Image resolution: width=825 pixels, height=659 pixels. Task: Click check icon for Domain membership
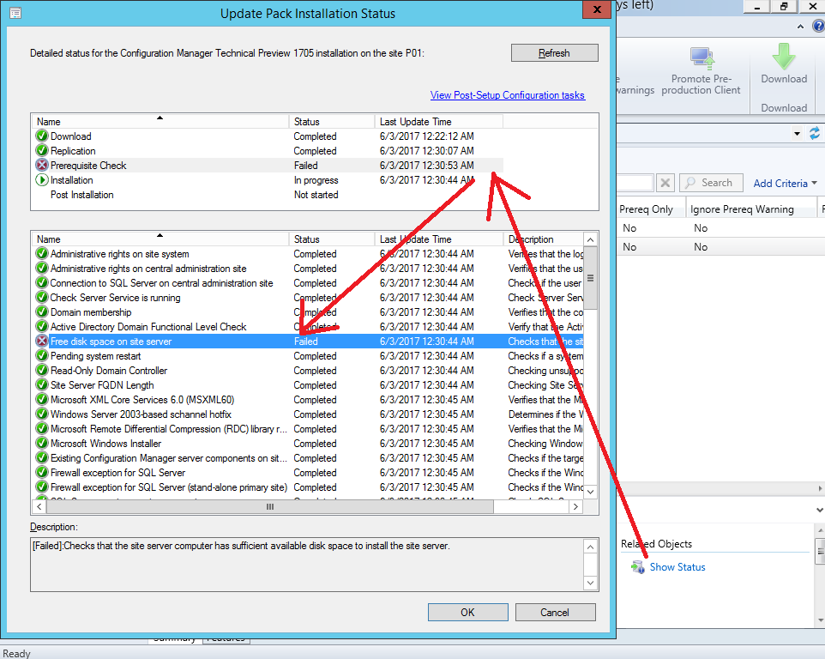[41, 312]
